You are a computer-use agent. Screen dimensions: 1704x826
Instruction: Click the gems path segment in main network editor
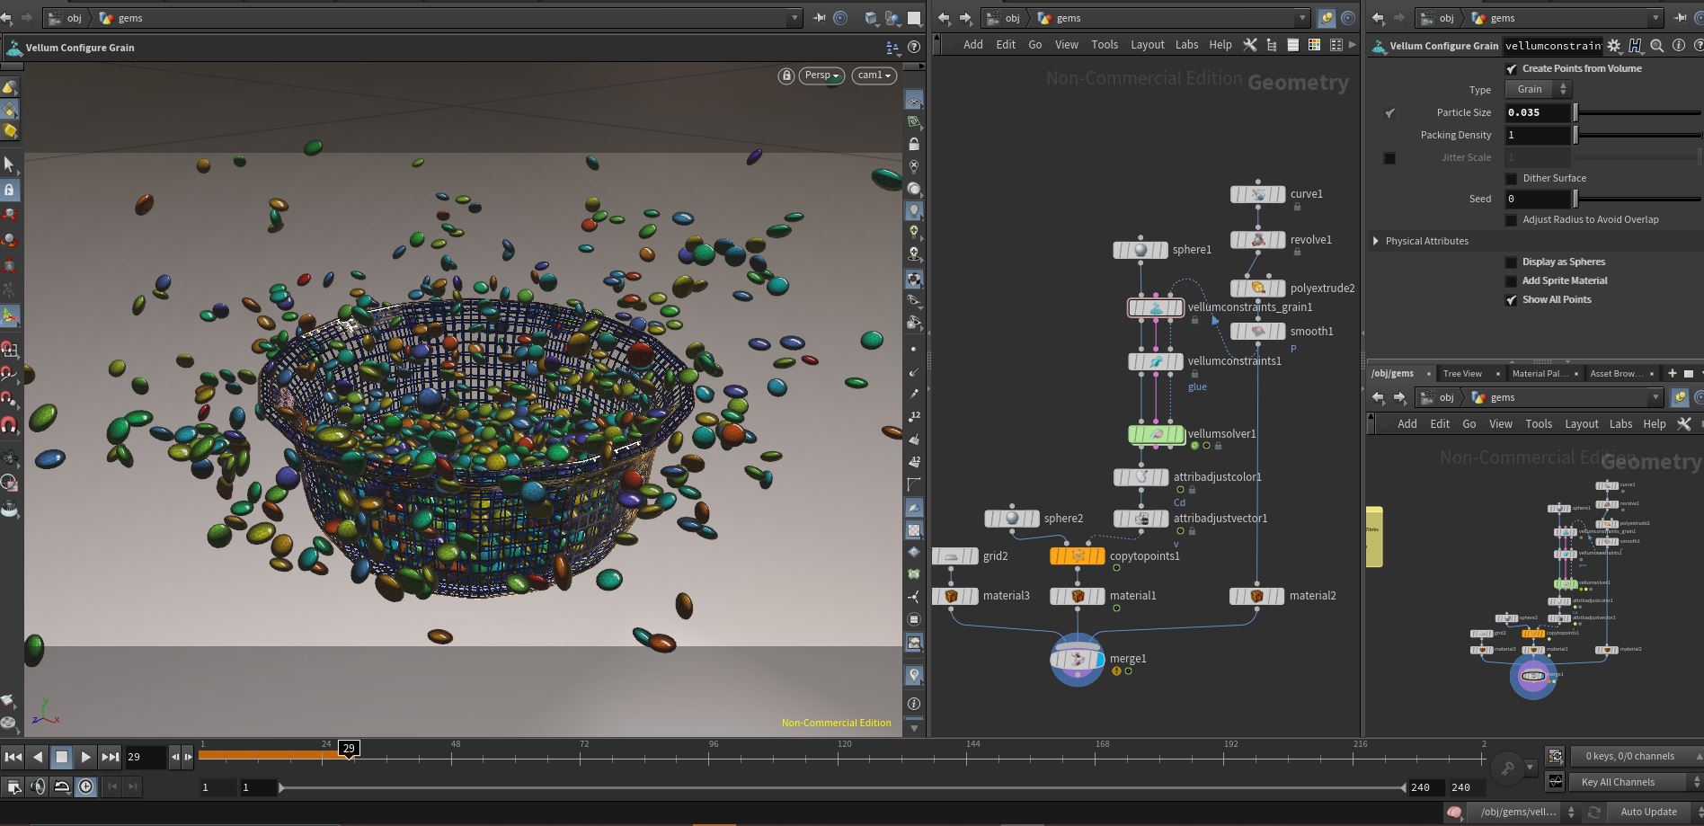click(1060, 18)
